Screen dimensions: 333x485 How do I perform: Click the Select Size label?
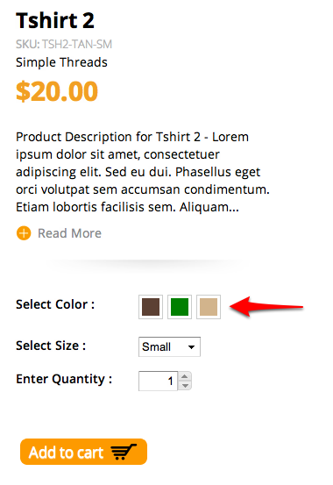[51, 346]
